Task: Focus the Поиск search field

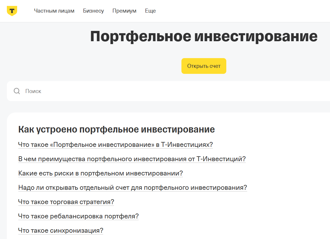Action: (x=171, y=91)
